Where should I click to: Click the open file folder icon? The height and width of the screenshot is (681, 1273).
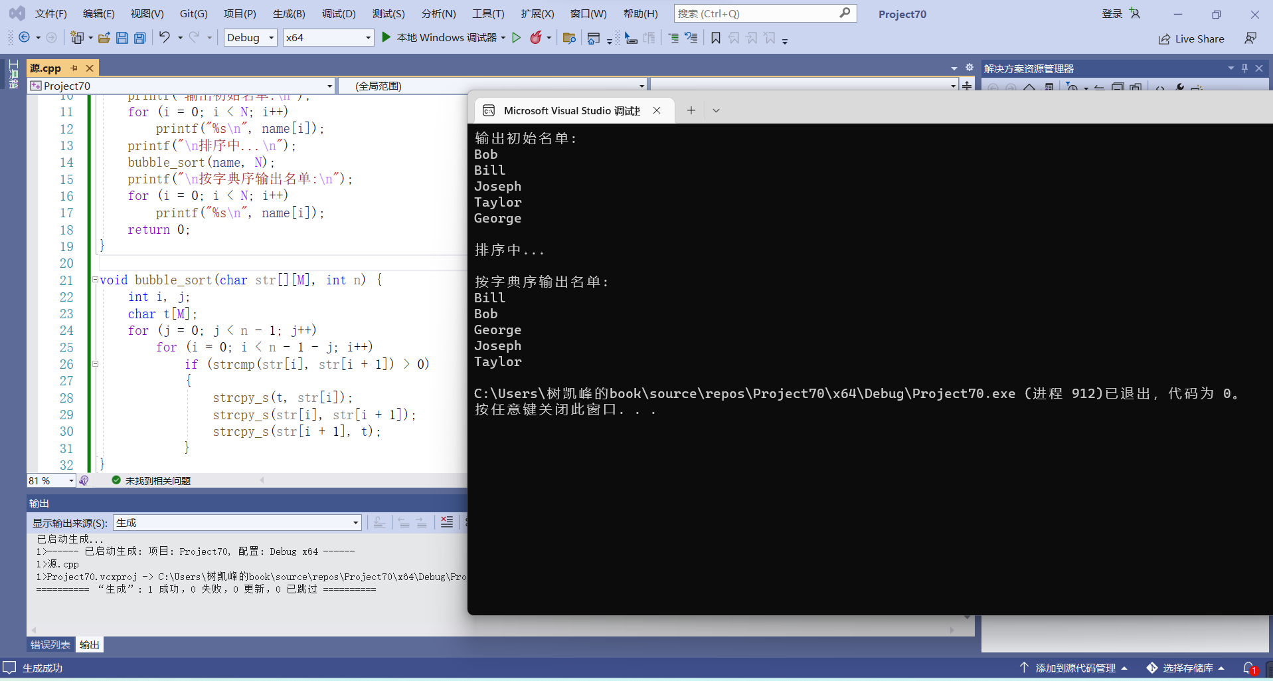104,38
